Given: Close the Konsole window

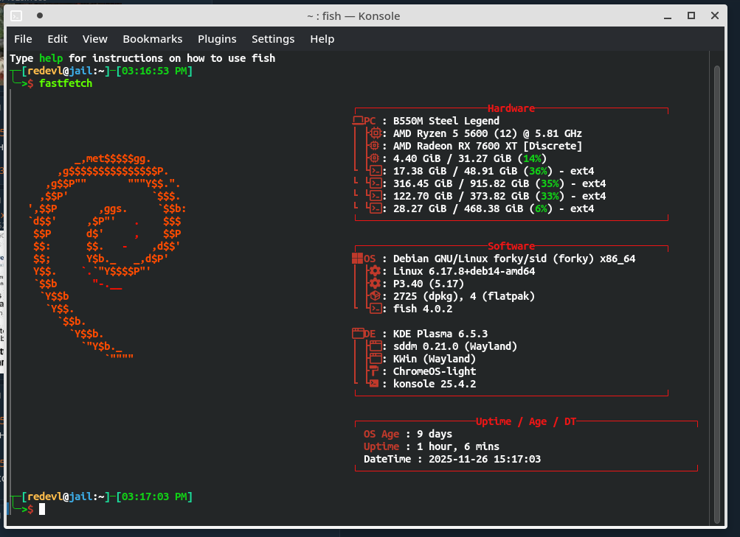Looking at the screenshot, I should pyautogui.click(x=714, y=15).
